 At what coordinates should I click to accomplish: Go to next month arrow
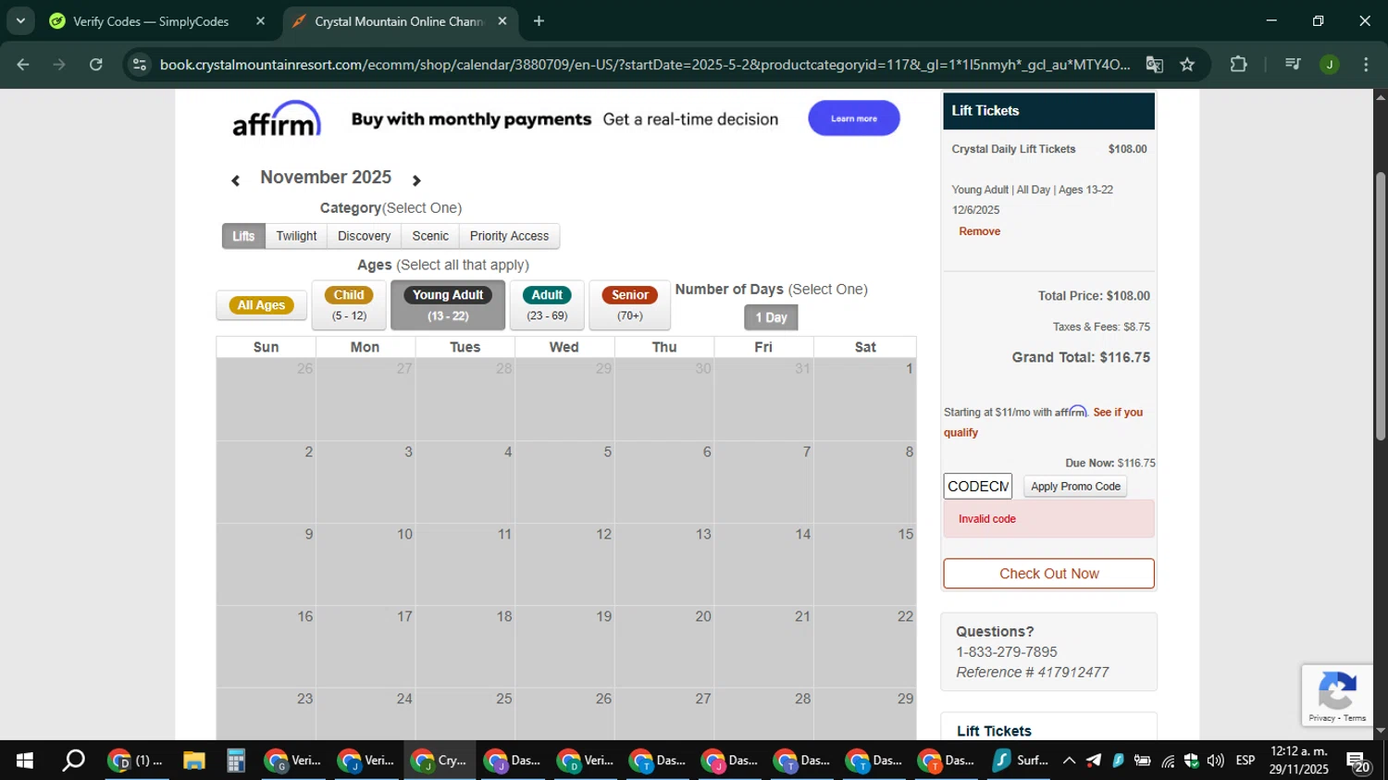(416, 180)
